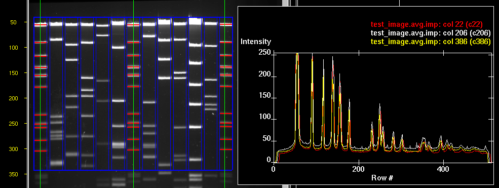
Task: Click the "Intensity" y-axis title
Action: [x=256, y=42]
